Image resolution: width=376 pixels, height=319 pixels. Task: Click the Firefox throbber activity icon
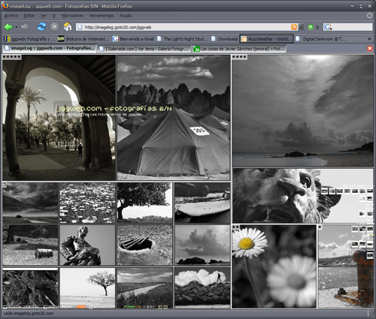369,16
